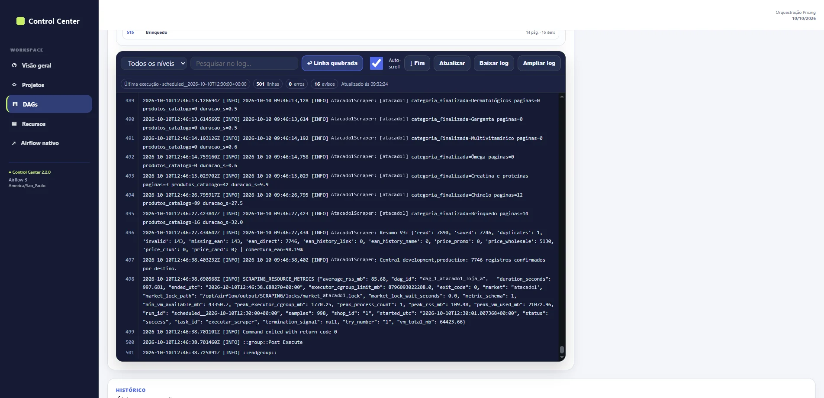Toggle the Linha quebrada wrap button
The width and height of the screenshot is (824, 398).
click(x=332, y=63)
